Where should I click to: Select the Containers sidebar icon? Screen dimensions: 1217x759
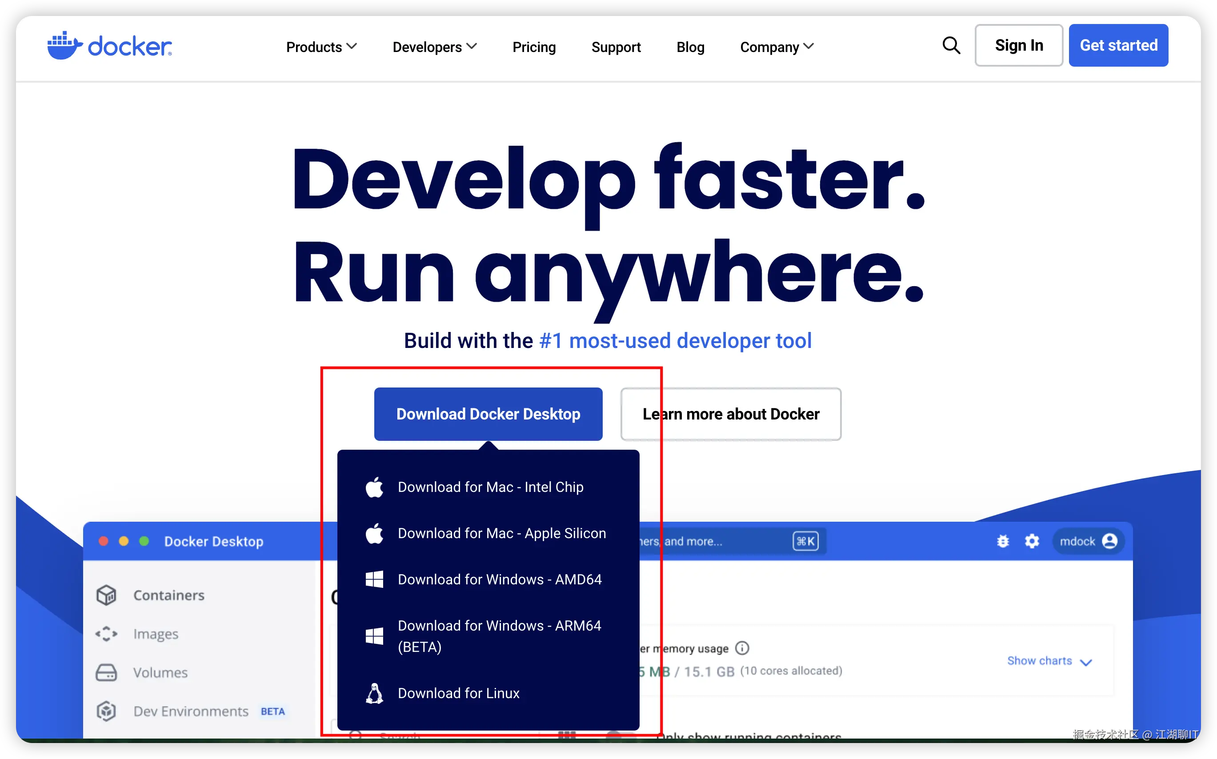[x=106, y=595]
